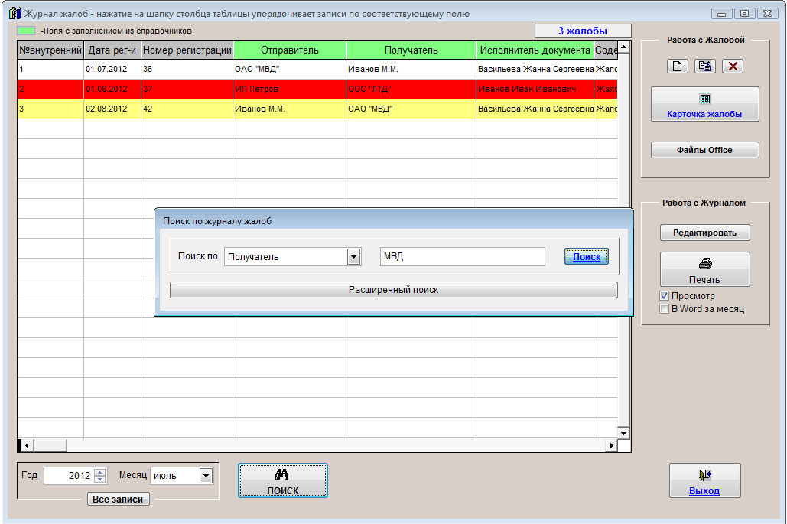The width and height of the screenshot is (787, 524).
Task: Open Карточка жалобы card
Action: coord(704,104)
